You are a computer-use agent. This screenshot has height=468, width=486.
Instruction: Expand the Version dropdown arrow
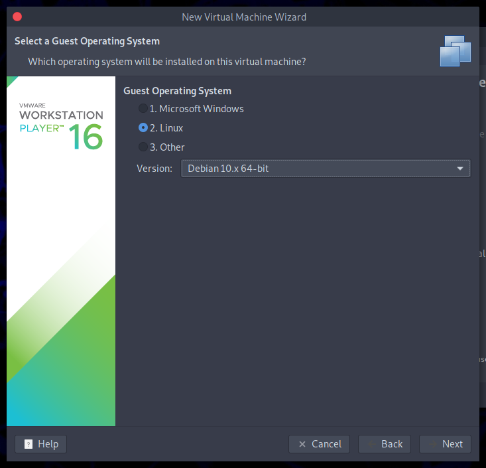point(460,169)
